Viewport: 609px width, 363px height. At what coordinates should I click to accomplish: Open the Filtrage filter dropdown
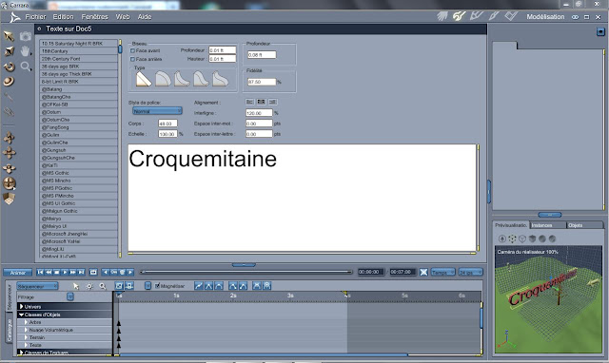tap(69, 296)
